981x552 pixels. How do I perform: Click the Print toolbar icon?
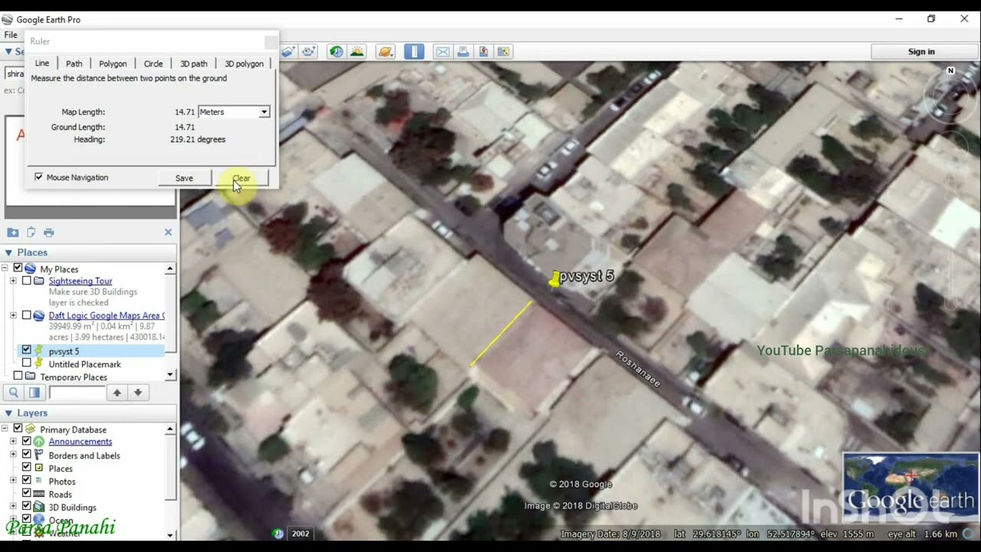(463, 51)
